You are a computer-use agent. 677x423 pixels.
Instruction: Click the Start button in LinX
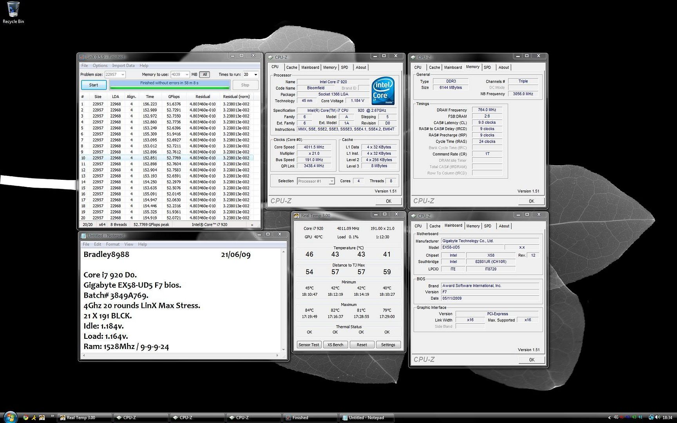(94, 85)
